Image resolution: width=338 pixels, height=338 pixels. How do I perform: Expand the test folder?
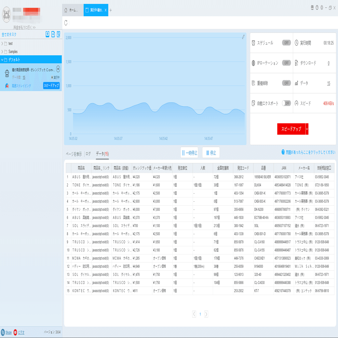pyautogui.click(x=2, y=44)
